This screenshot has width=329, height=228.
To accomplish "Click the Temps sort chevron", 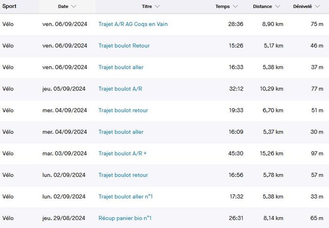I will click(x=235, y=7).
